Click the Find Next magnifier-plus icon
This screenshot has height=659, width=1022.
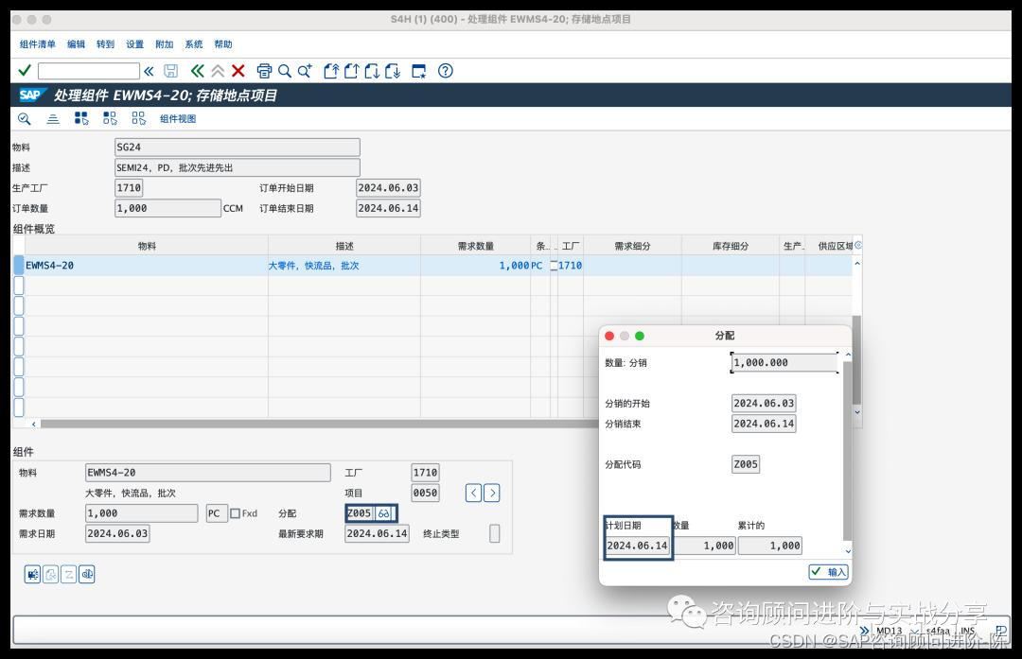click(x=305, y=71)
